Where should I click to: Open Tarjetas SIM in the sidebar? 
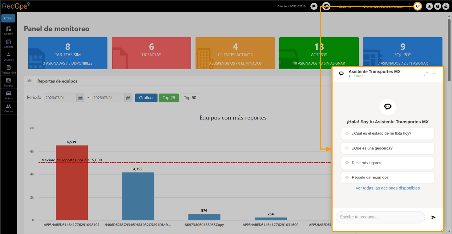point(9,69)
